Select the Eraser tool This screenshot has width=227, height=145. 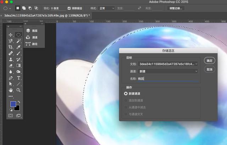(x=11, y=66)
